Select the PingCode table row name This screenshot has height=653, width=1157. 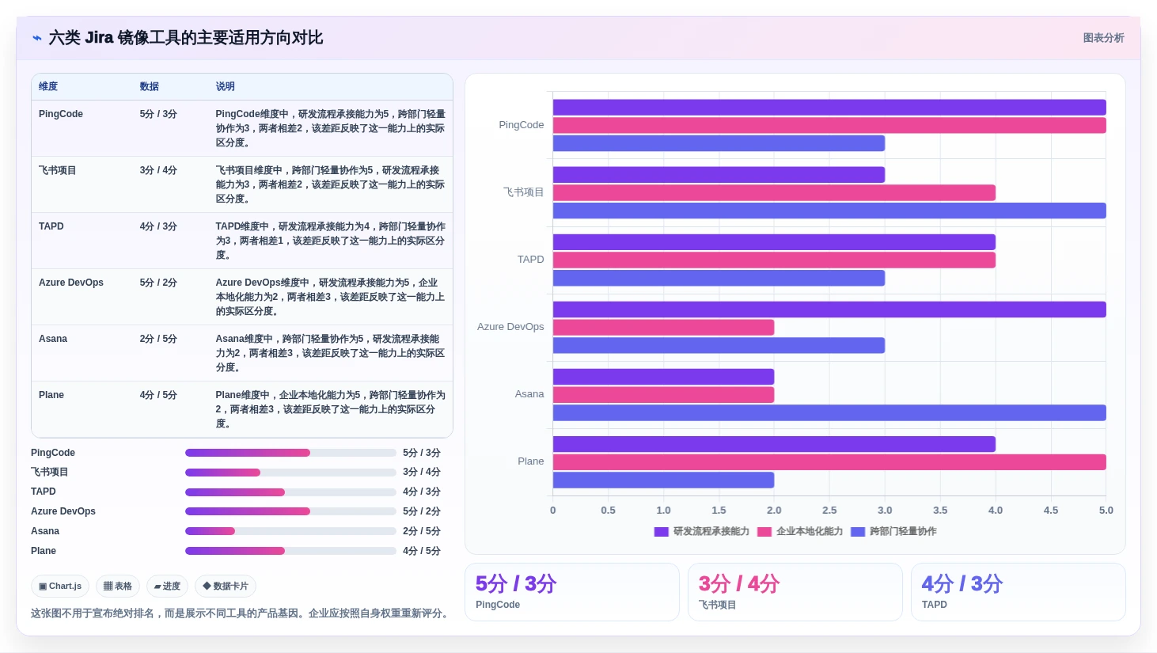tap(61, 114)
